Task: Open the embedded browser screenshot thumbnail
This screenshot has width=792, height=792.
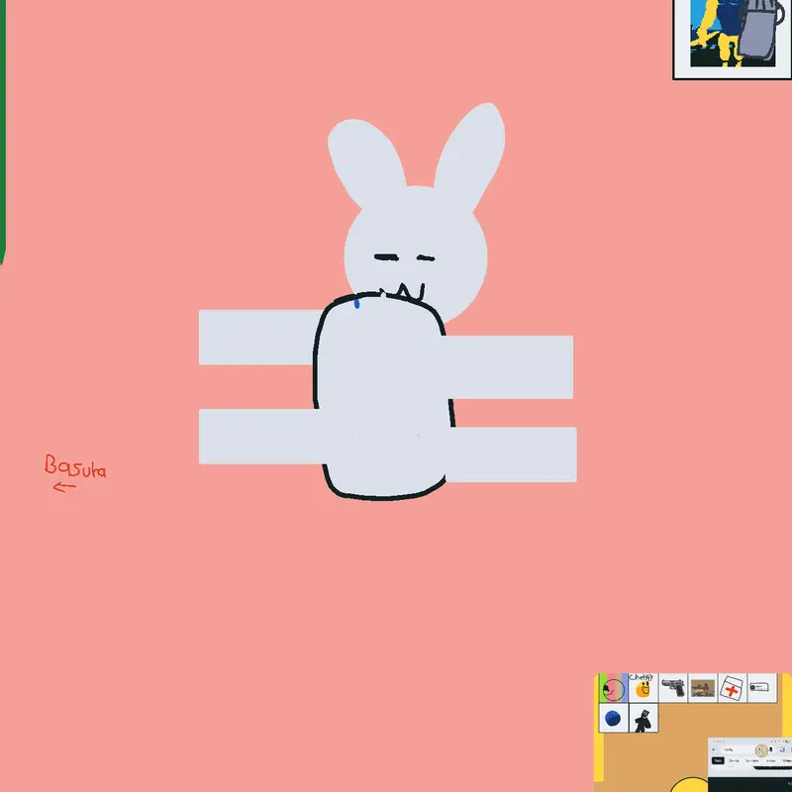Action: pos(749,764)
